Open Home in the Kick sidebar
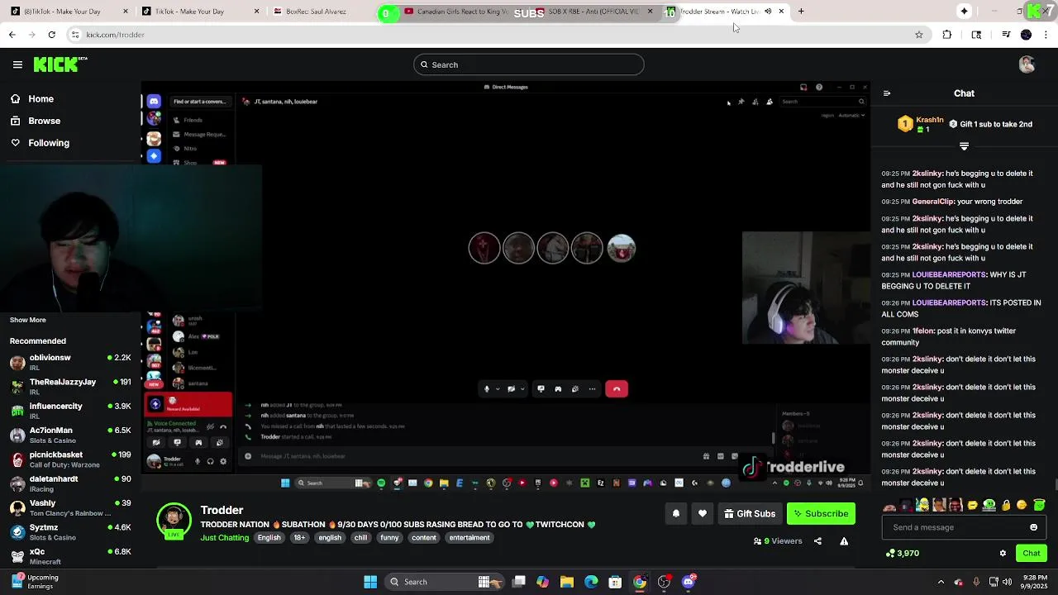 tap(41, 99)
